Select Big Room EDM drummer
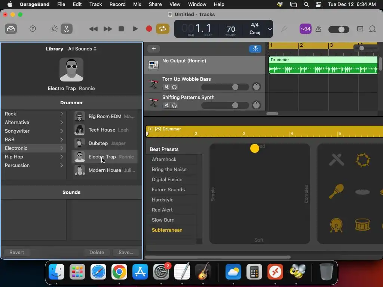This screenshot has height=287, width=383. pos(105,117)
